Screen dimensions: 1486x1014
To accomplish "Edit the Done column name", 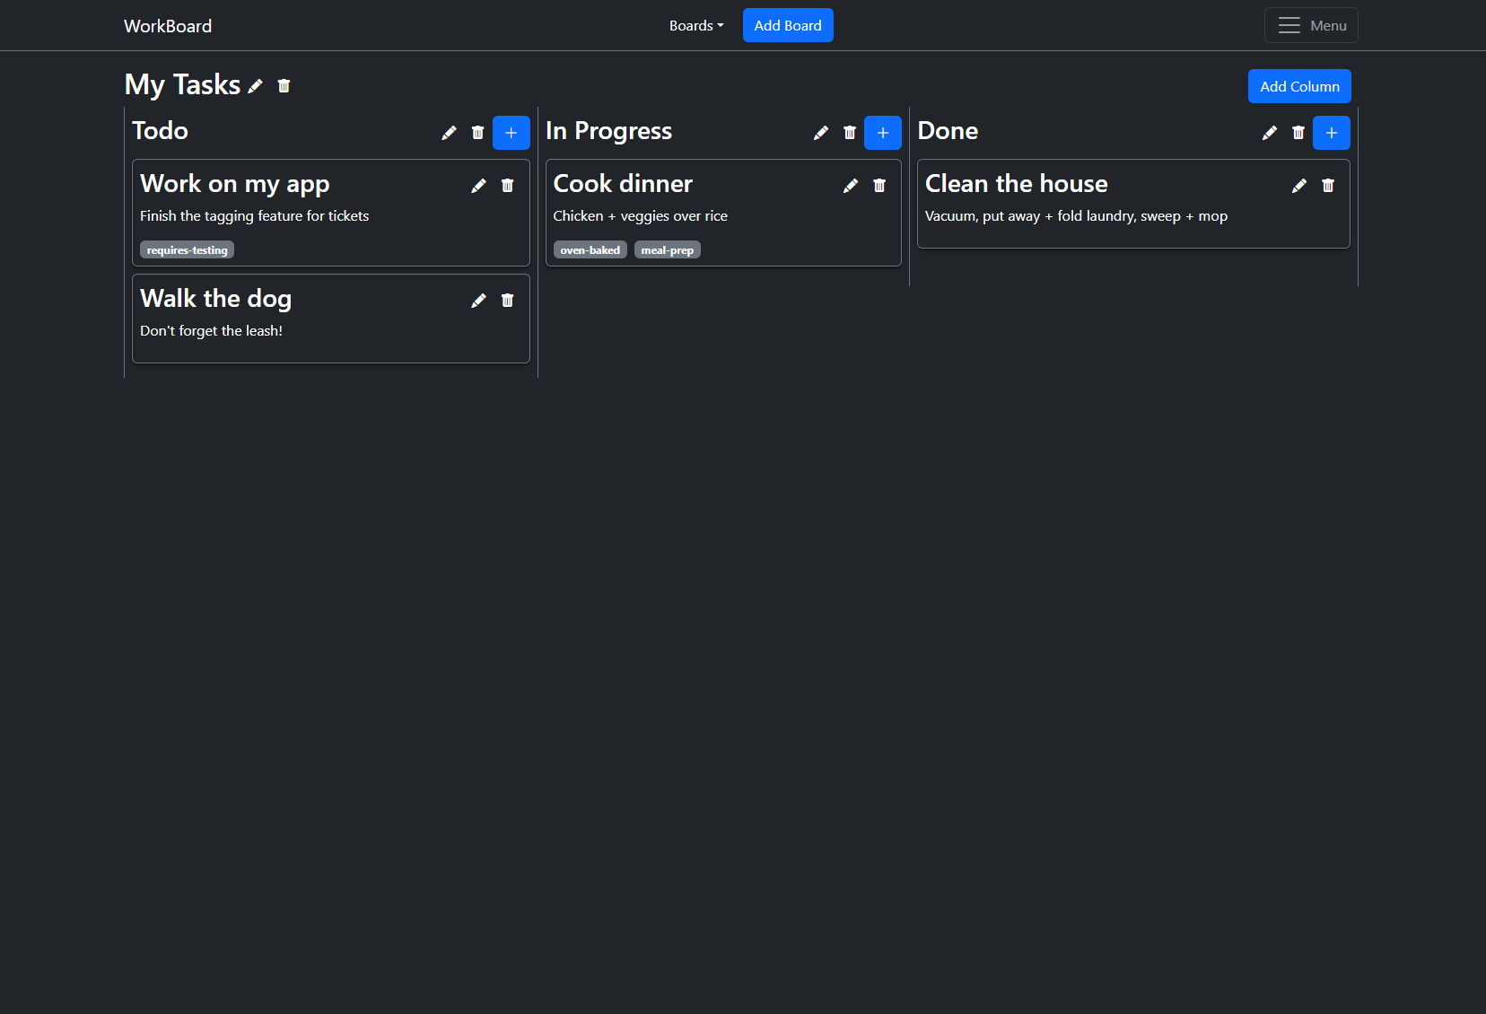I will 1270,133.
